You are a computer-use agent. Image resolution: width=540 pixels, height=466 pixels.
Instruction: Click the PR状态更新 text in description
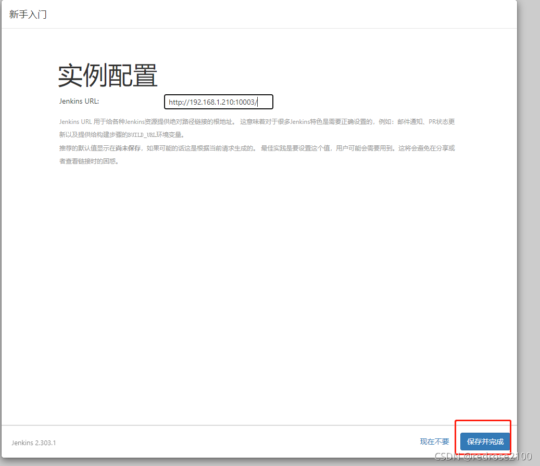coord(441,121)
